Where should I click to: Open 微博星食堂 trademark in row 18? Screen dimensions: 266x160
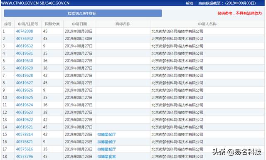pos(106,157)
